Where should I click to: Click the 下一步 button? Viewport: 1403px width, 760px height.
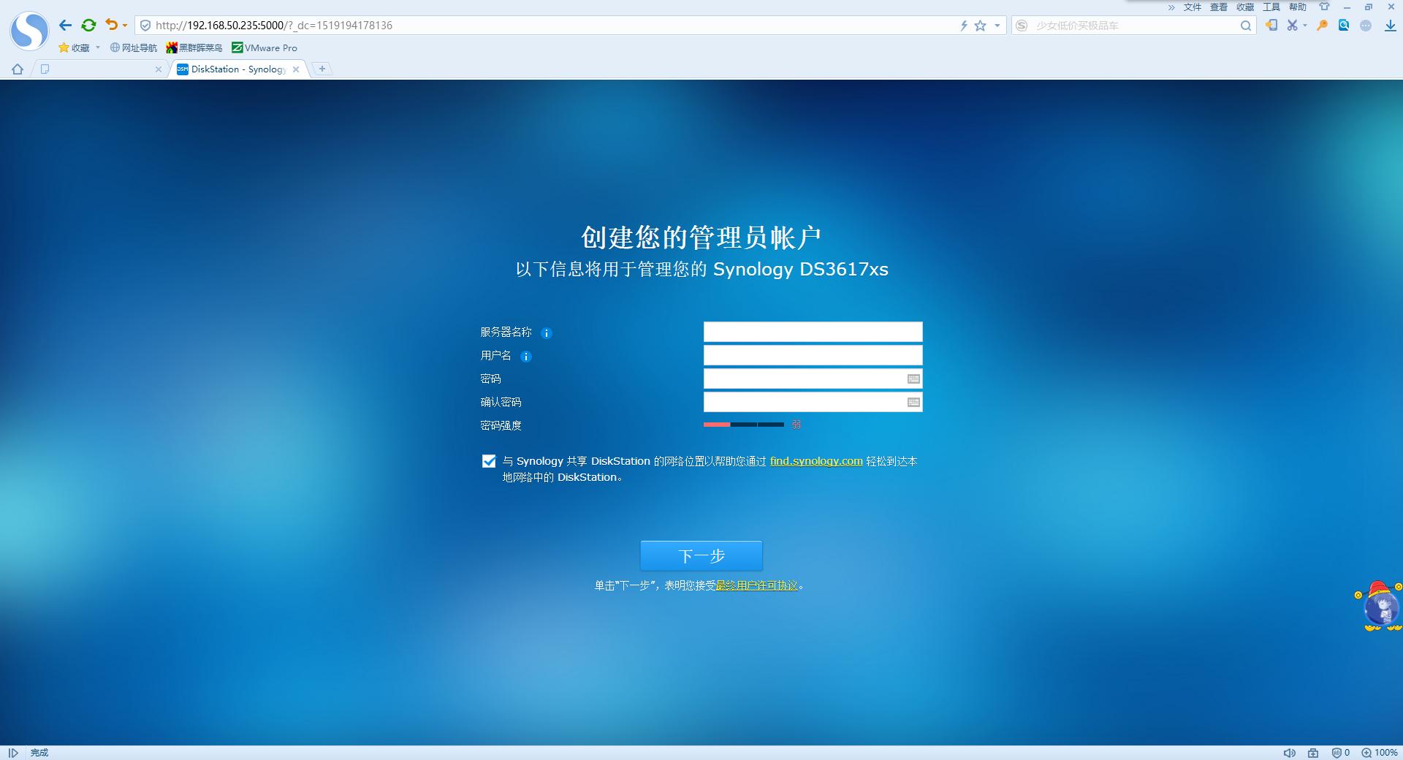pos(701,555)
